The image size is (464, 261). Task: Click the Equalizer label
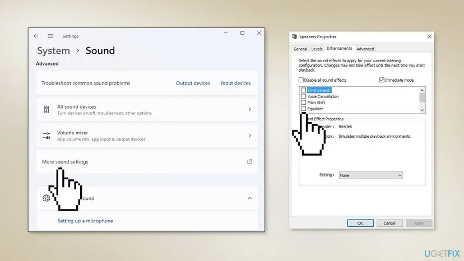pos(315,109)
